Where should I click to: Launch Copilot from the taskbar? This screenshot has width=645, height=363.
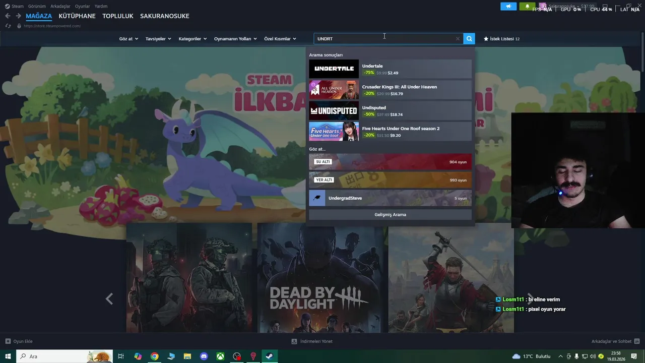point(138,356)
